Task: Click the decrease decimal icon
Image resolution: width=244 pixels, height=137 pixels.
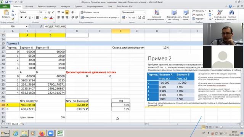Action: pos(143,18)
